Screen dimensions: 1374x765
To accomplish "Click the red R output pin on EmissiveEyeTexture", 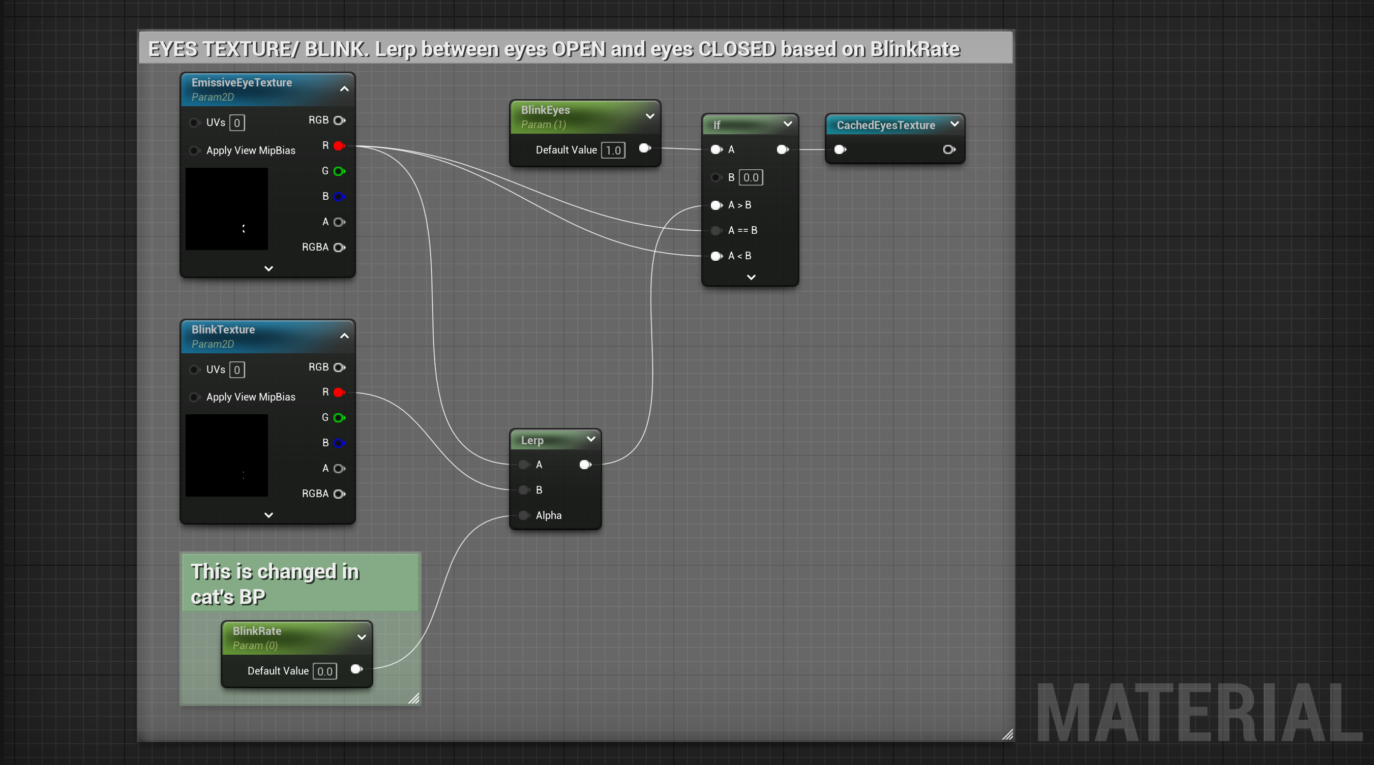I will [339, 145].
